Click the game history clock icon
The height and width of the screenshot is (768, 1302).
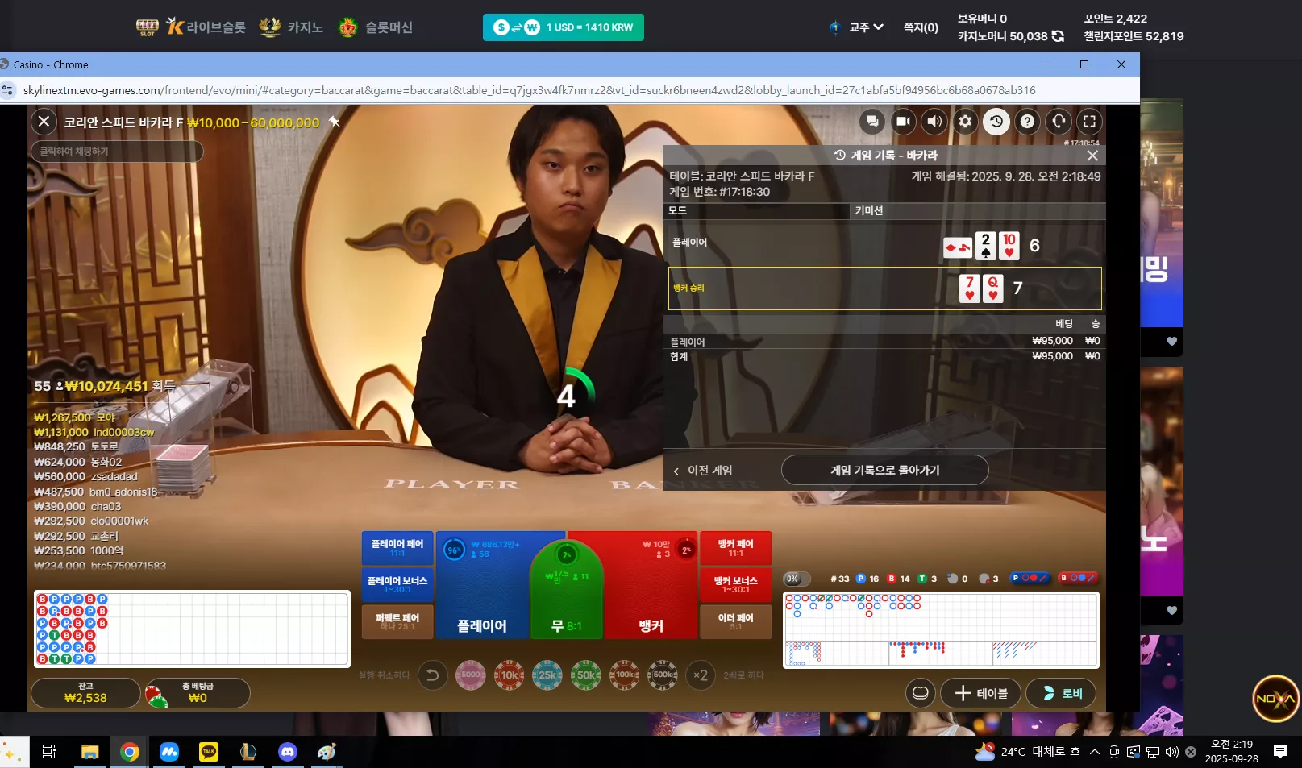996,122
